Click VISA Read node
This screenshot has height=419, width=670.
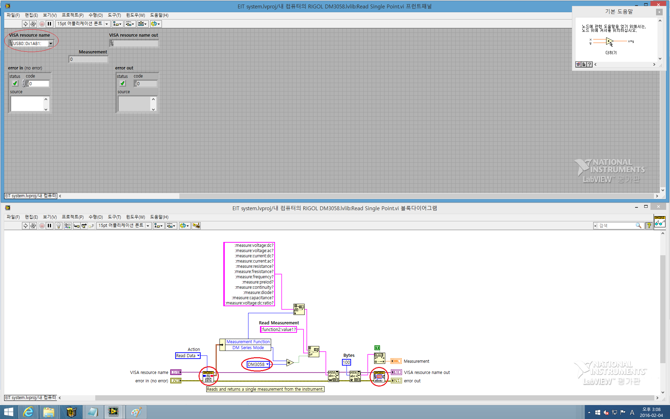(355, 376)
